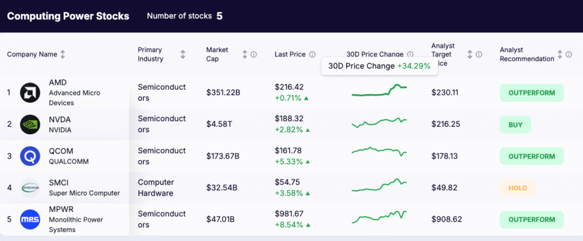Open the MPWR ticker link
This screenshot has height=241, width=583.
[60, 209]
